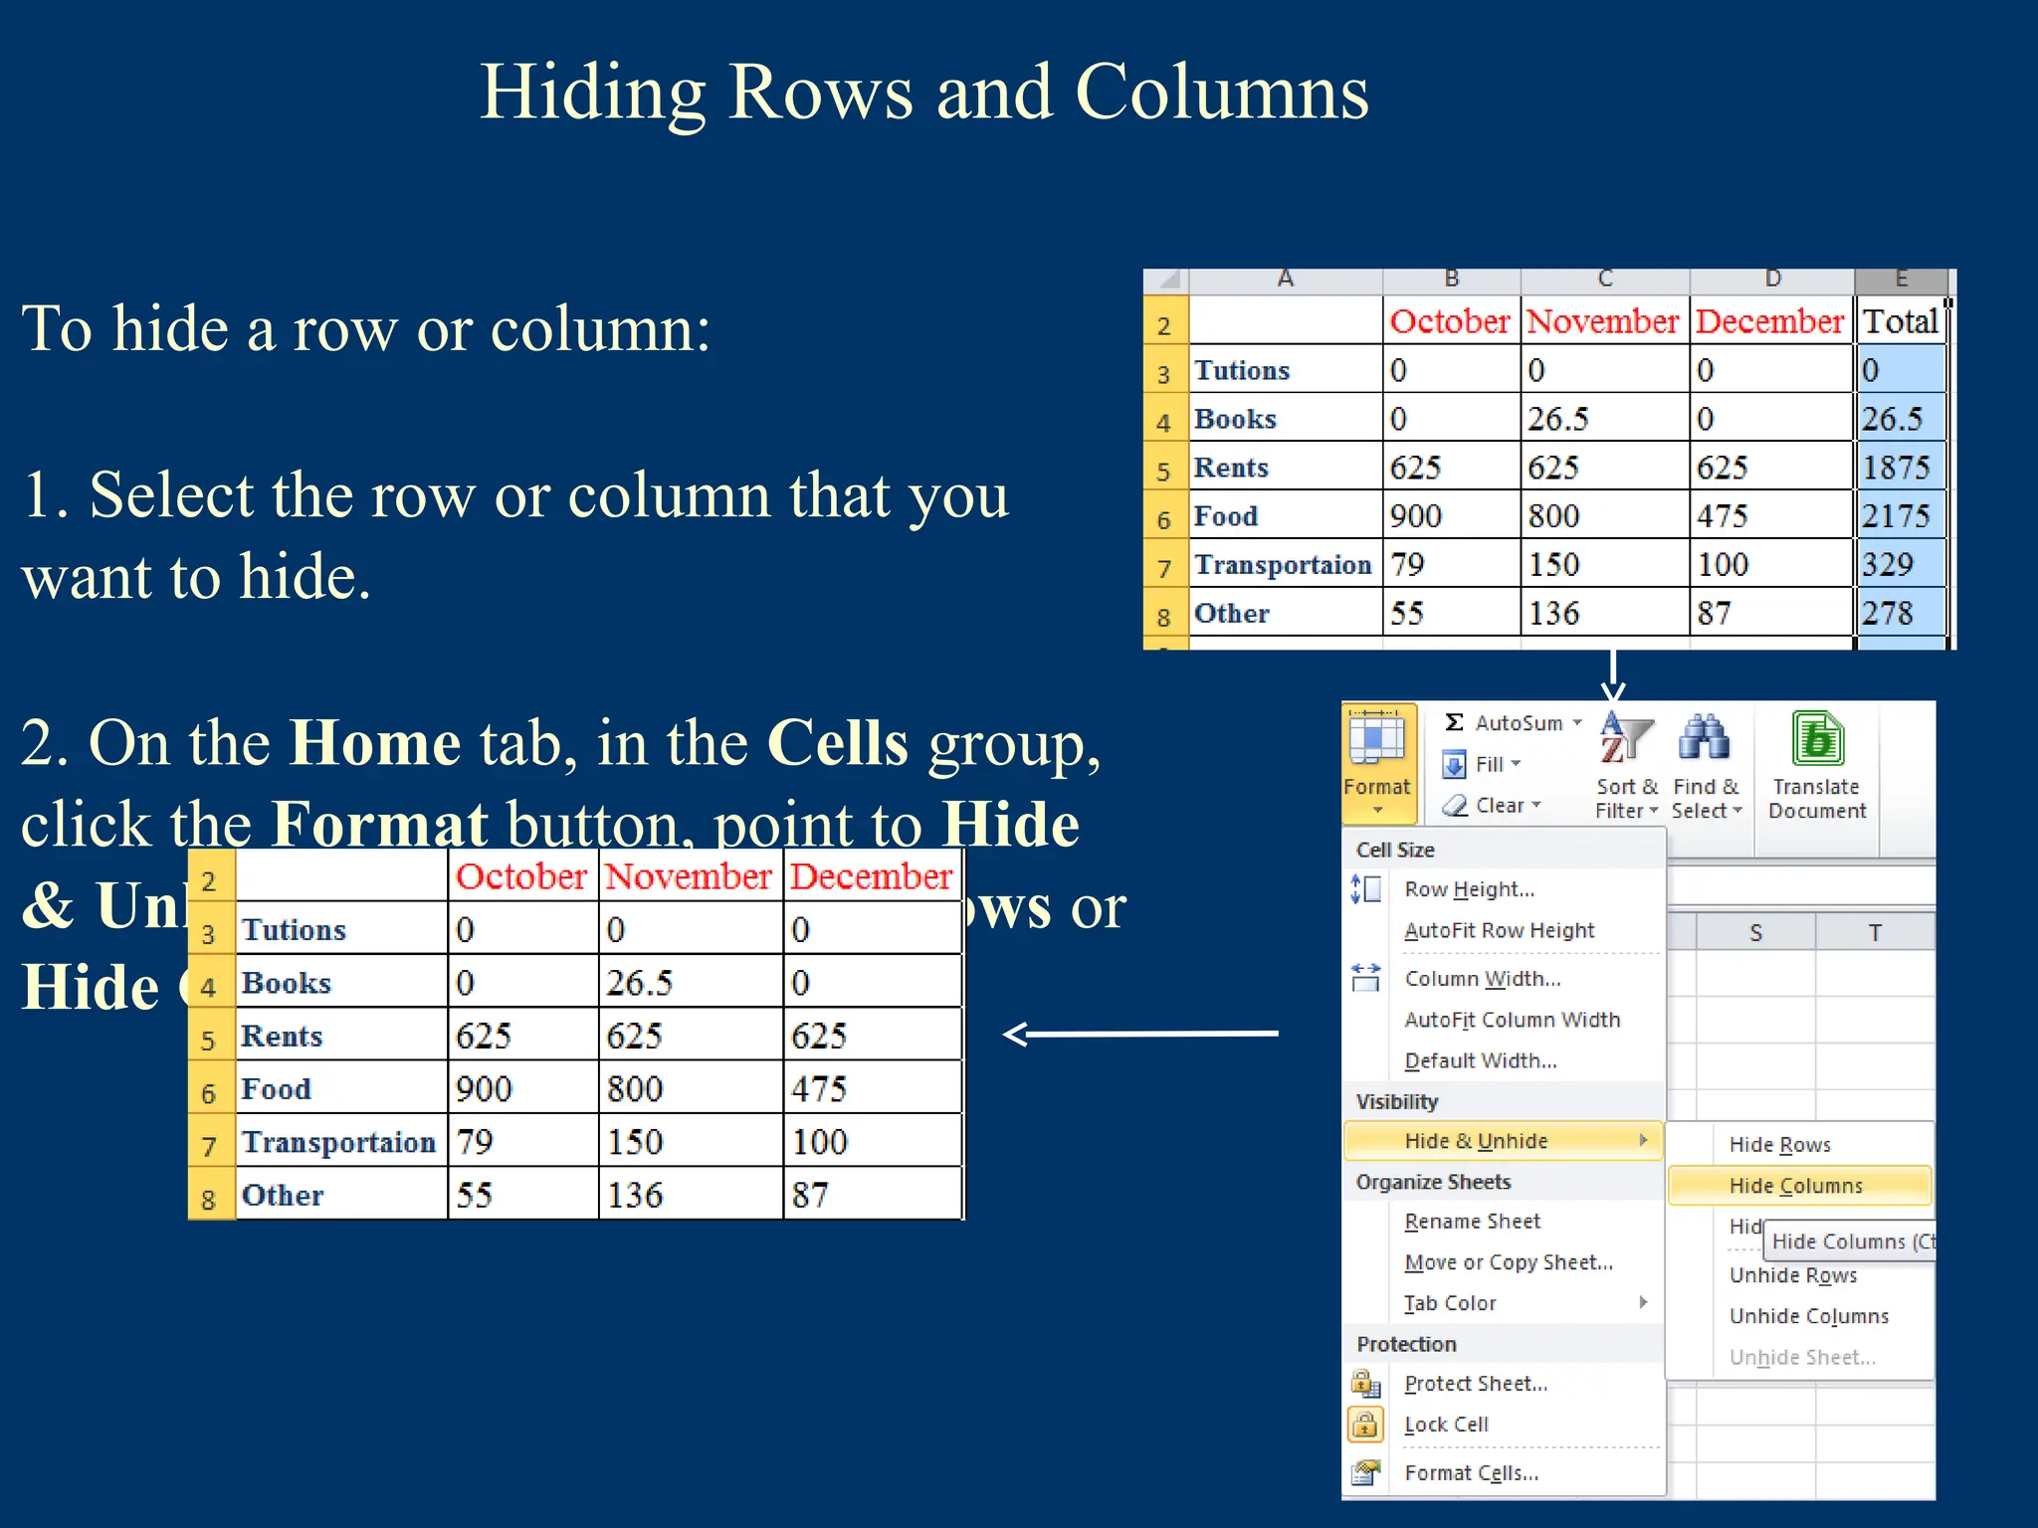The height and width of the screenshot is (1528, 2038).
Task: Open the Sort & Filter dropdown arrow
Action: pyautogui.click(x=1654, y=811)
